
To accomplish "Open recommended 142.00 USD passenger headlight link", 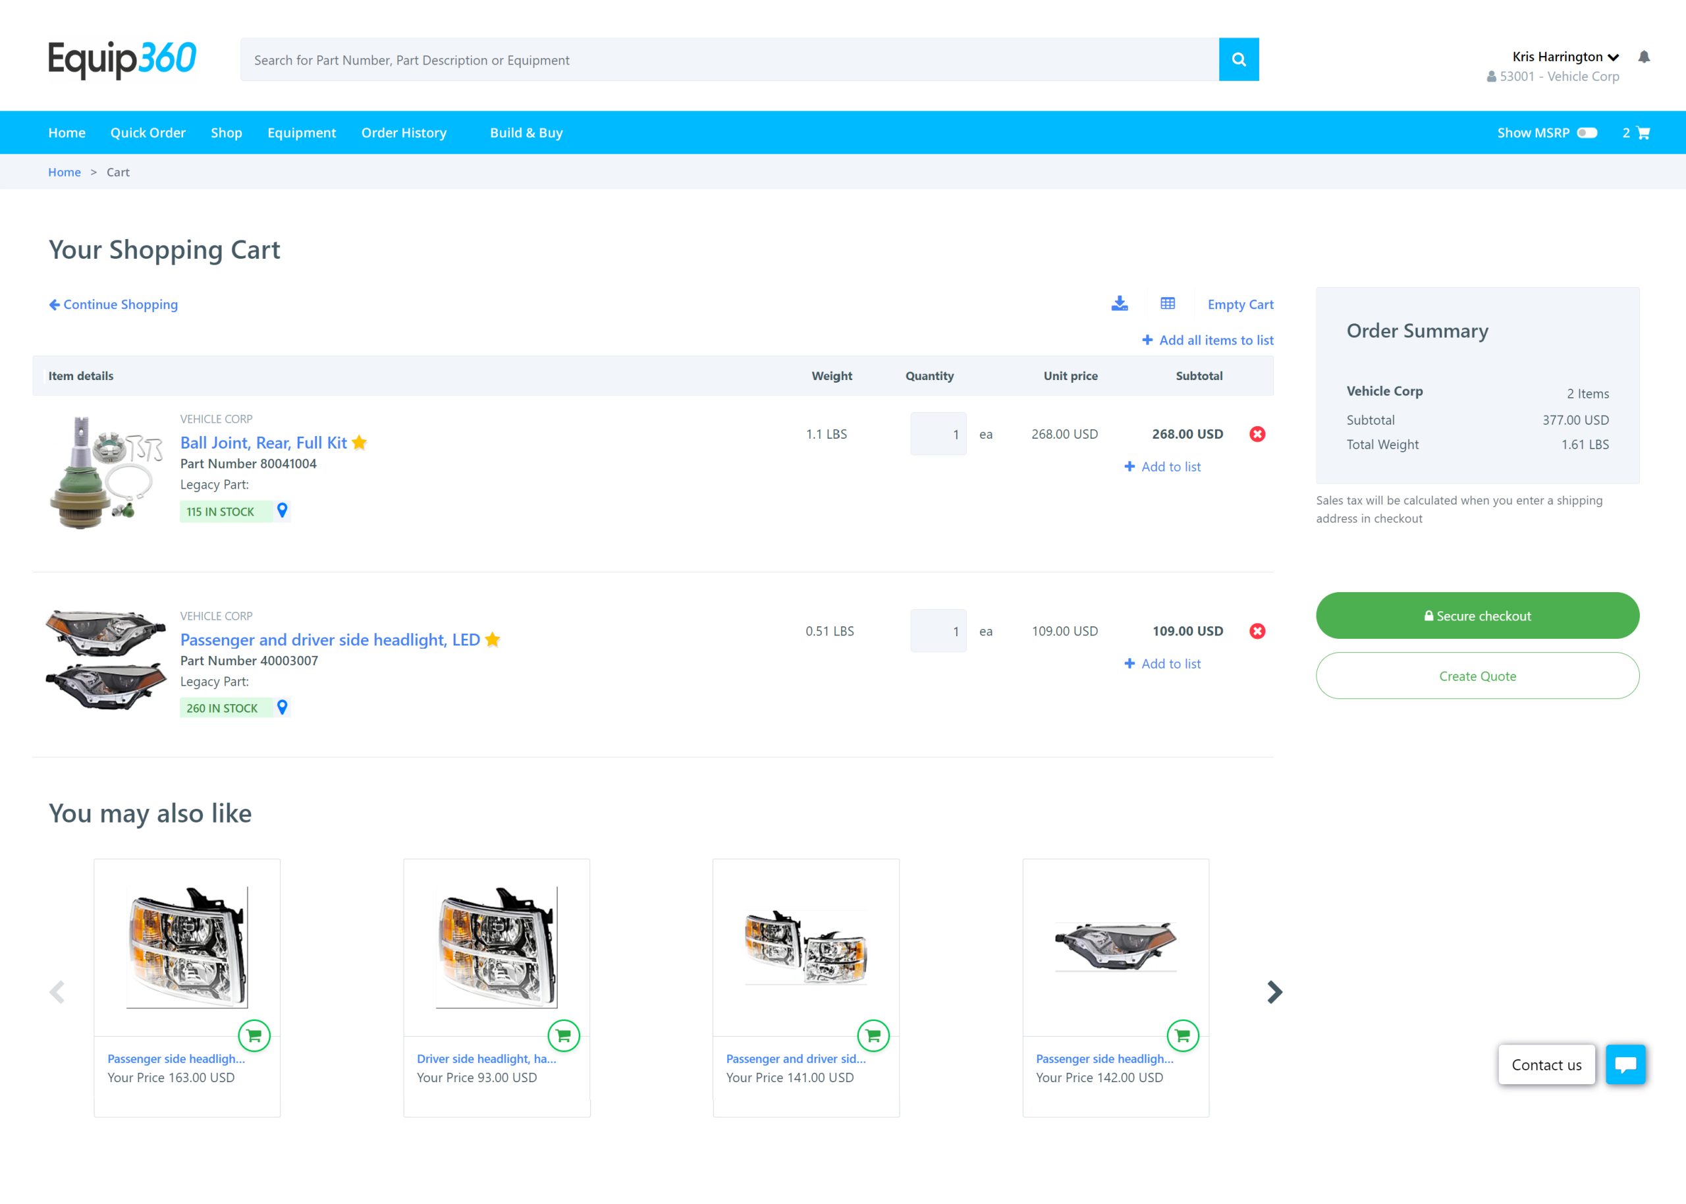I will 1104,1058.
